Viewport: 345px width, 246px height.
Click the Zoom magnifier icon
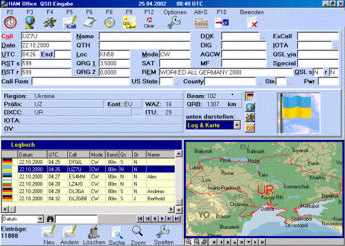coord(138,232)
